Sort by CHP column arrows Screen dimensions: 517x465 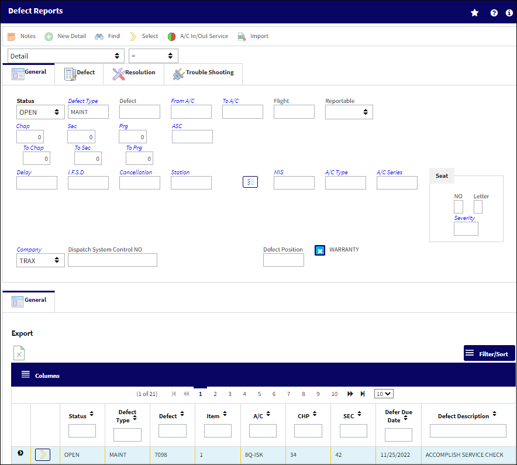coord(315,414)
